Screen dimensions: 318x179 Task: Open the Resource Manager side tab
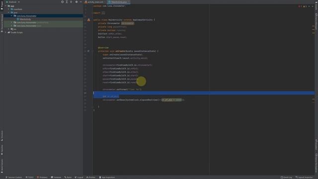pos(2,23)
